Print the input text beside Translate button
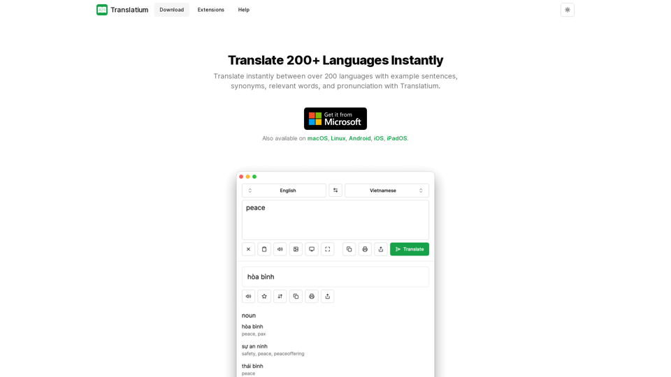 coord(365,249)
